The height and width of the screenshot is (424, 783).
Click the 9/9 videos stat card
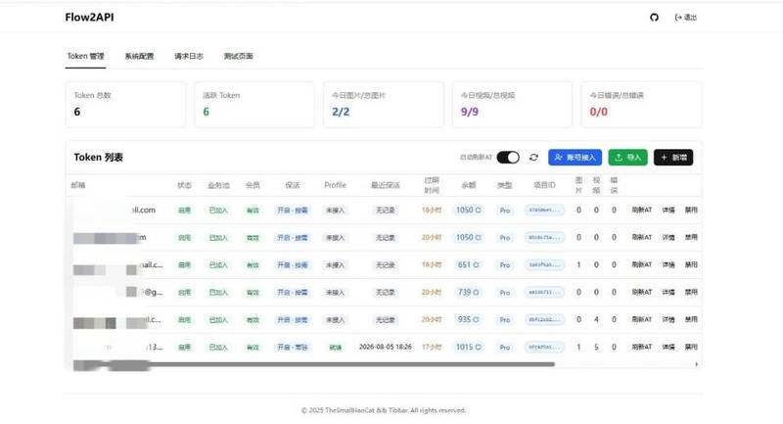tap(512, 105)
